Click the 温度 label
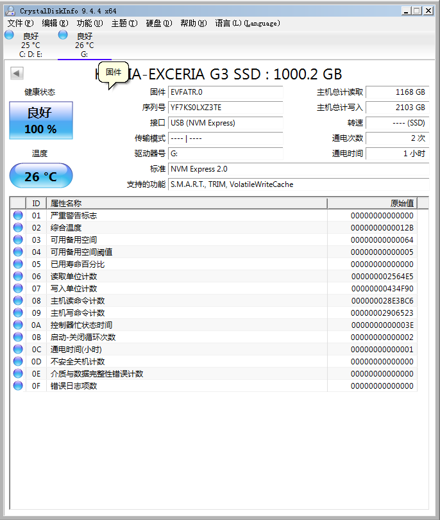 click(40, 153)
